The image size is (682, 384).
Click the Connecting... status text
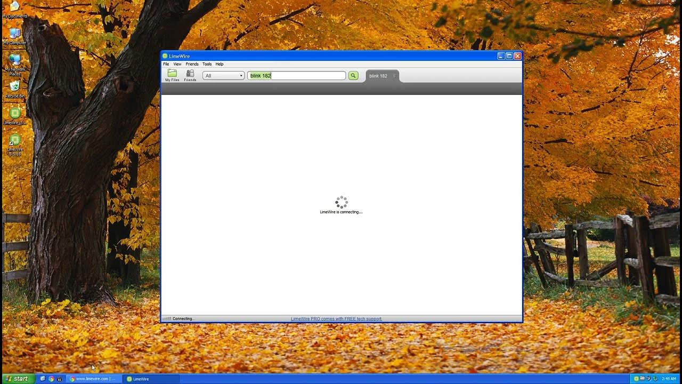pyautogui.click(x=183, y=319)
